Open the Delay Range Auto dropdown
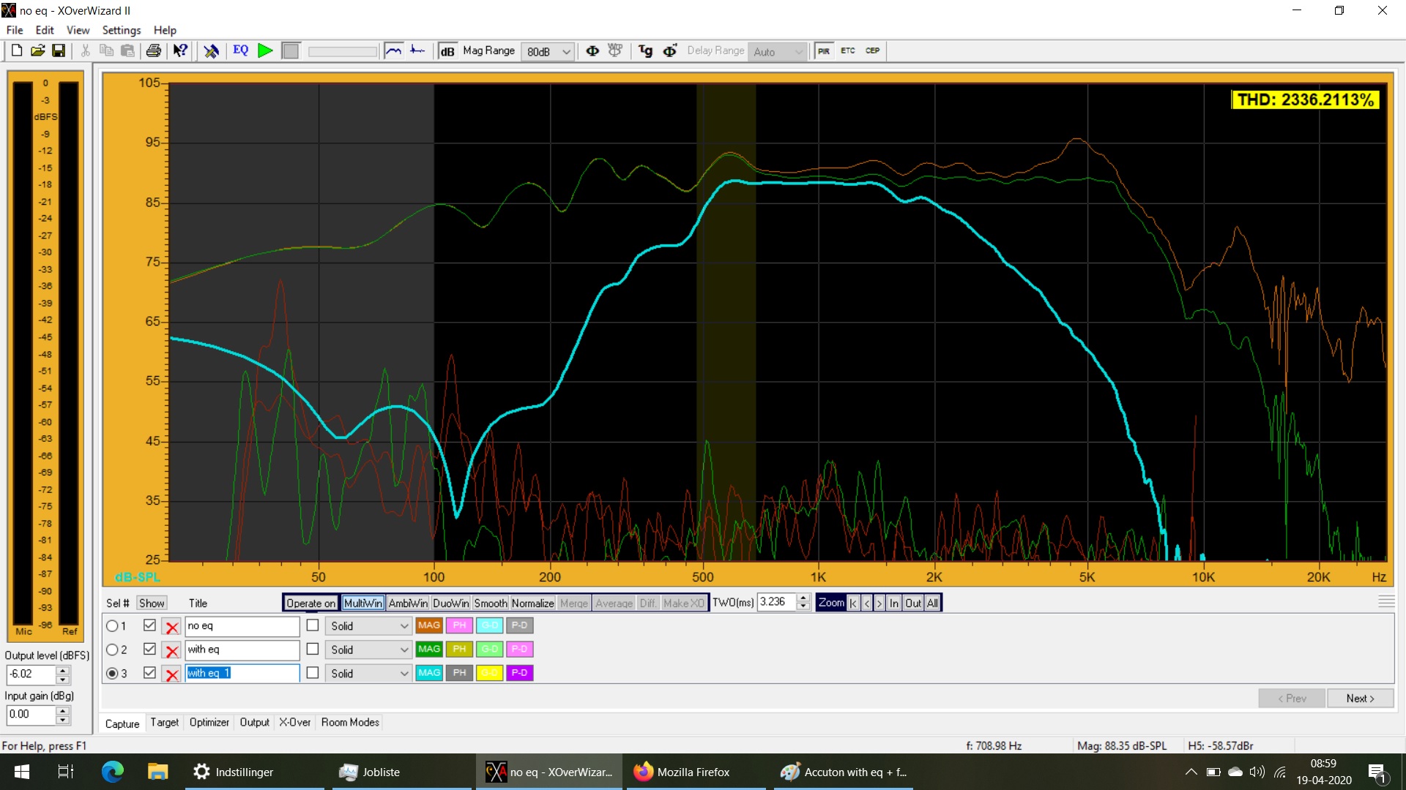The width and height of the screenshot is (1406, 790). (x=778, y=52)
